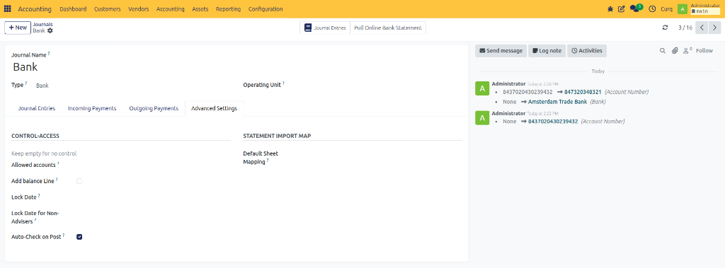Image resolution: width=725 pixels, height=268 pixels.
Task: Switch to the Outgoing Payments tab
Action: 154,108
